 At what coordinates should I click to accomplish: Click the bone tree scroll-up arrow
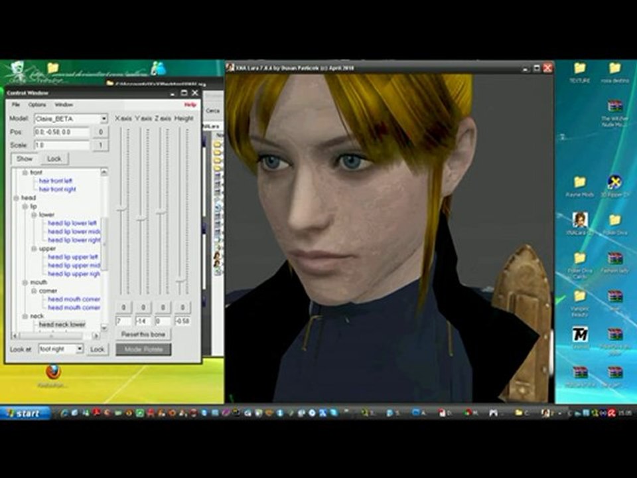click(x=104, y=172)
